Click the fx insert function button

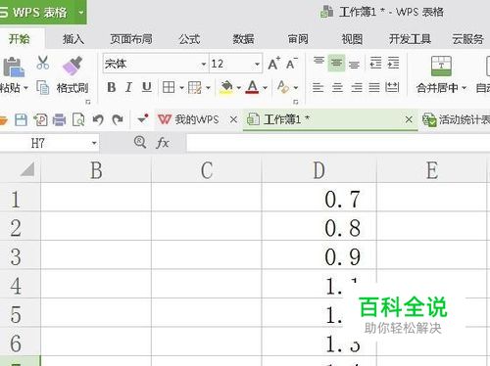[163, 143]
